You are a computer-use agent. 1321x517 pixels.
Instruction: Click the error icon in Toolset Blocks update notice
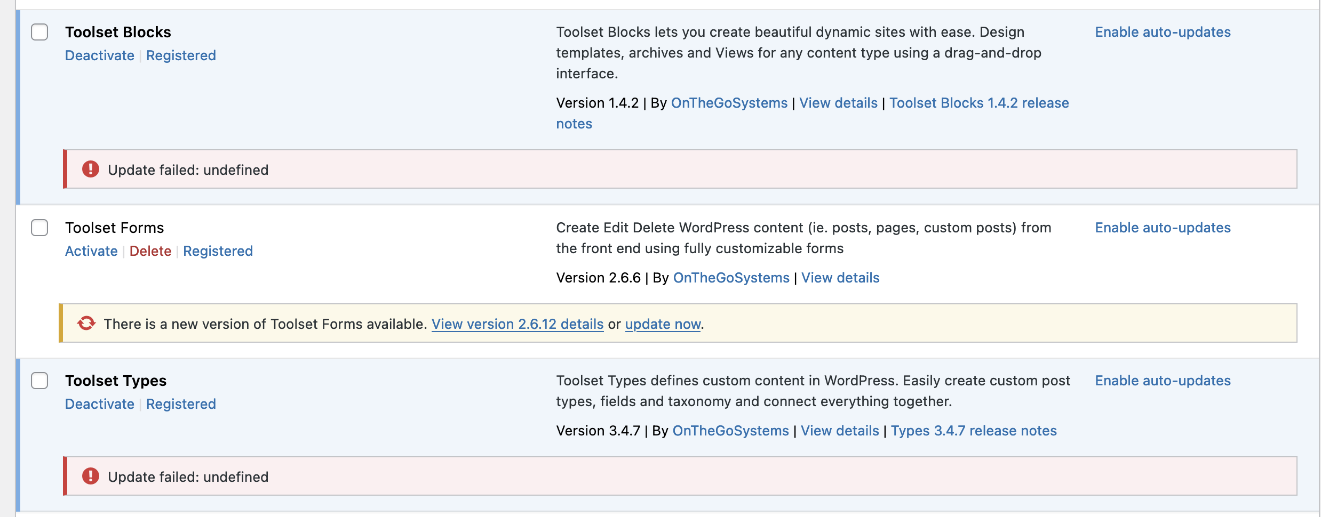click(91, 169)
